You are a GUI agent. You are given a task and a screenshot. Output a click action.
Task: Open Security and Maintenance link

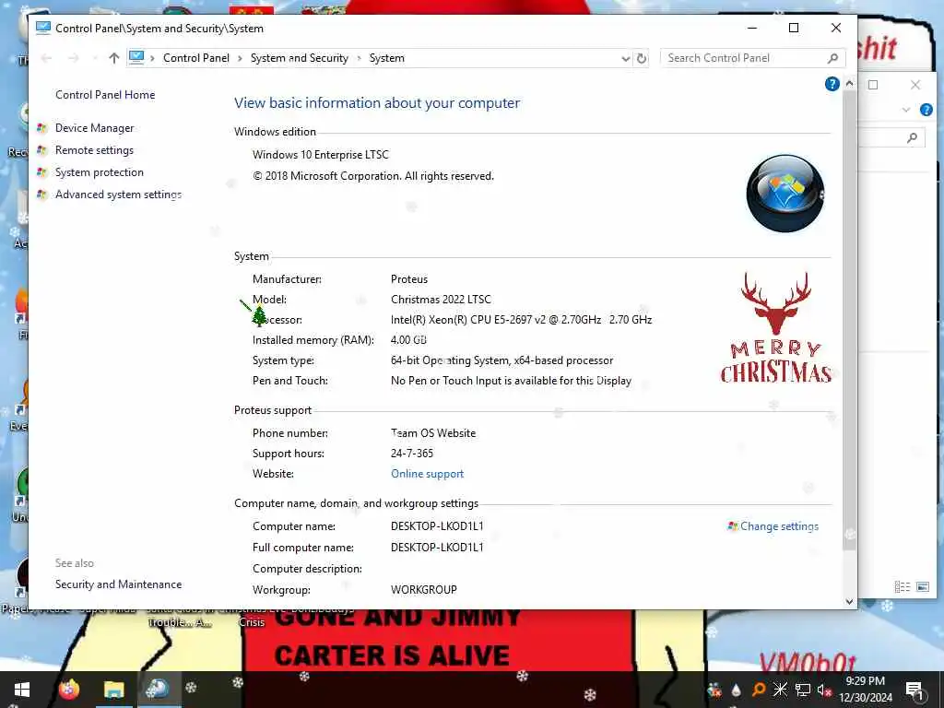(118, 584)
